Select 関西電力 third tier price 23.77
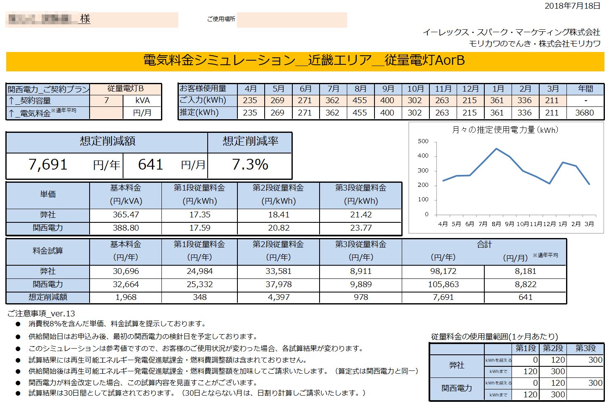609x408 pixels. point(361,228)
